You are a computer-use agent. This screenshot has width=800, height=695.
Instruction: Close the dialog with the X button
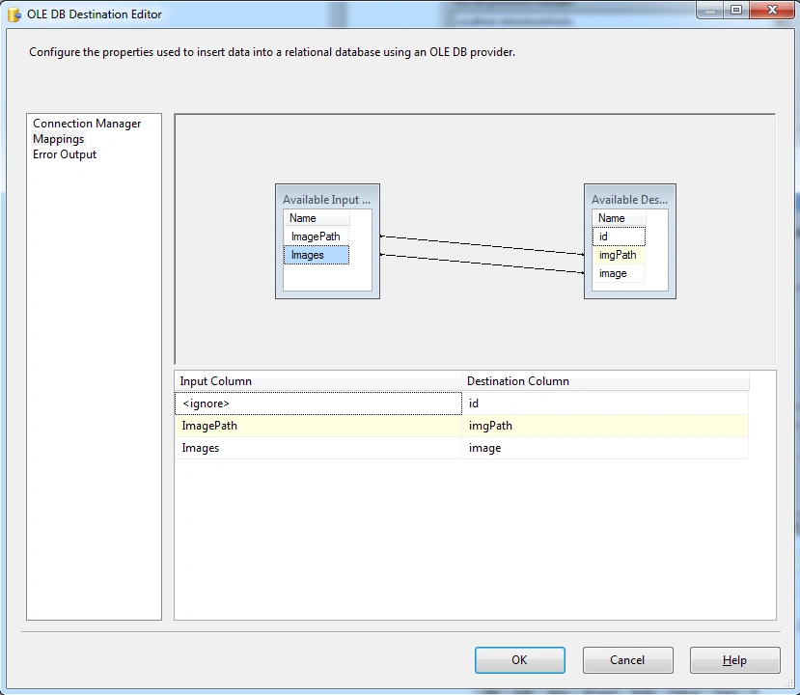pyautogui.click(x=772, y=10)
